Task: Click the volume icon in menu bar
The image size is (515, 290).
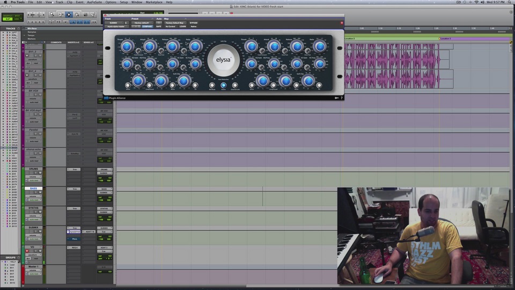Action: coord(482,2)
